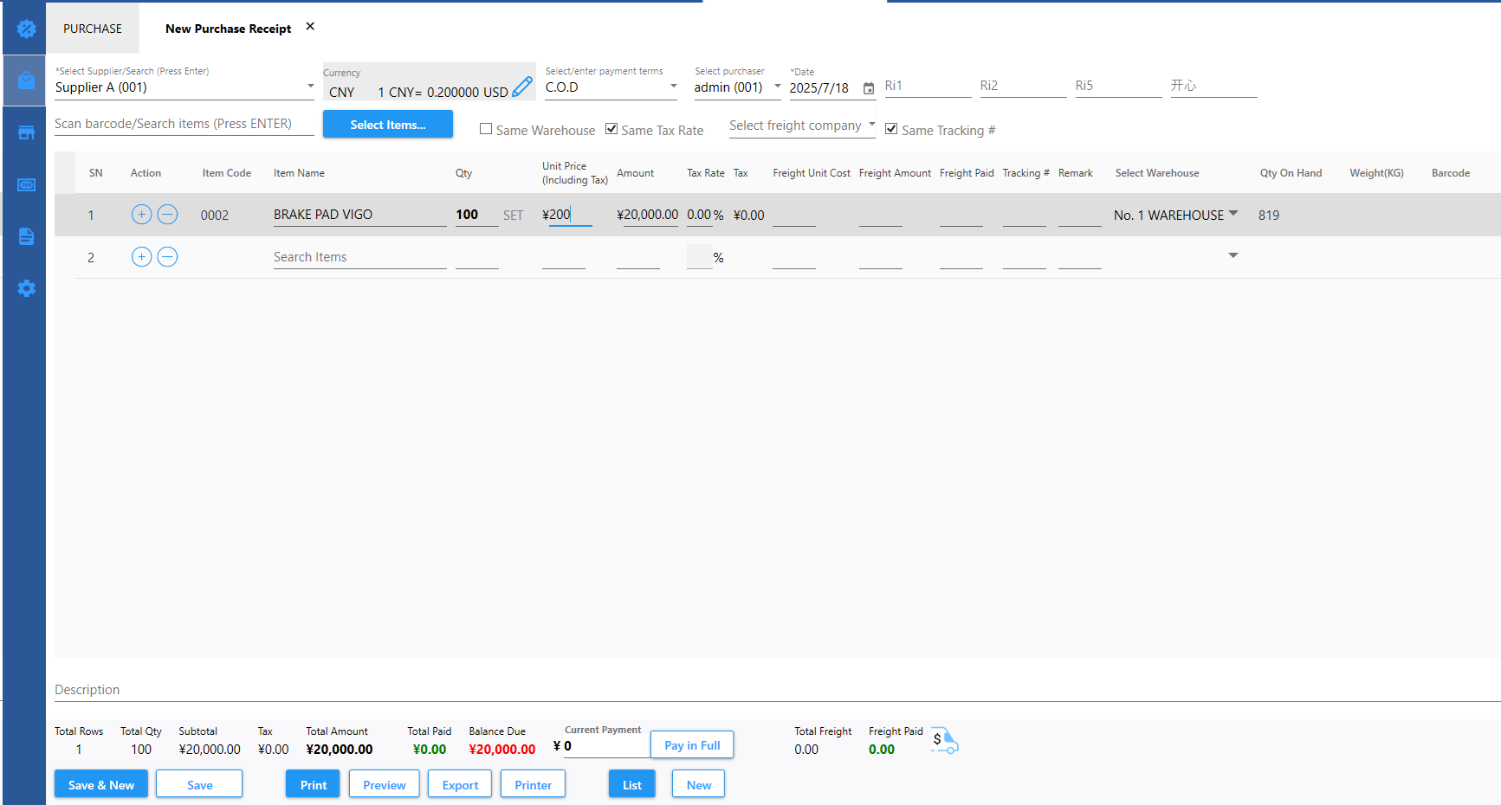Screen dimensions: 1501x805
Task: Expand the Select freight company dropdown
Action: [871, 125]
